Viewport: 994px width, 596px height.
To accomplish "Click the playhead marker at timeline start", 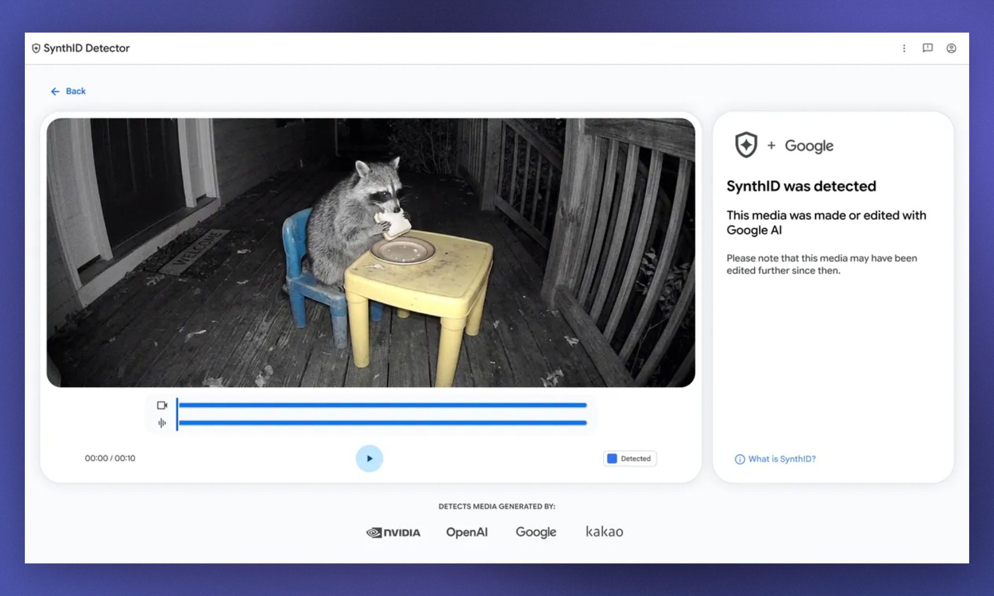I will (x=177, y=414).
